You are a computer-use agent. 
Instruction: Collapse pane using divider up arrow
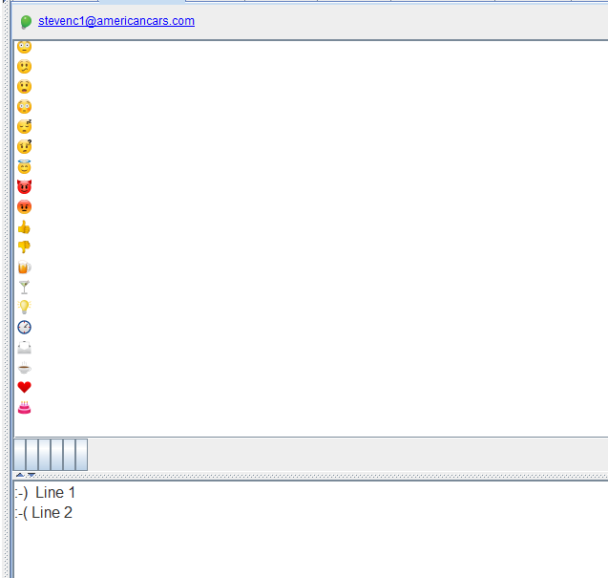[20, 475]
